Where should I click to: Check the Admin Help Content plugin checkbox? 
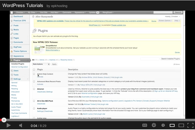34,74
